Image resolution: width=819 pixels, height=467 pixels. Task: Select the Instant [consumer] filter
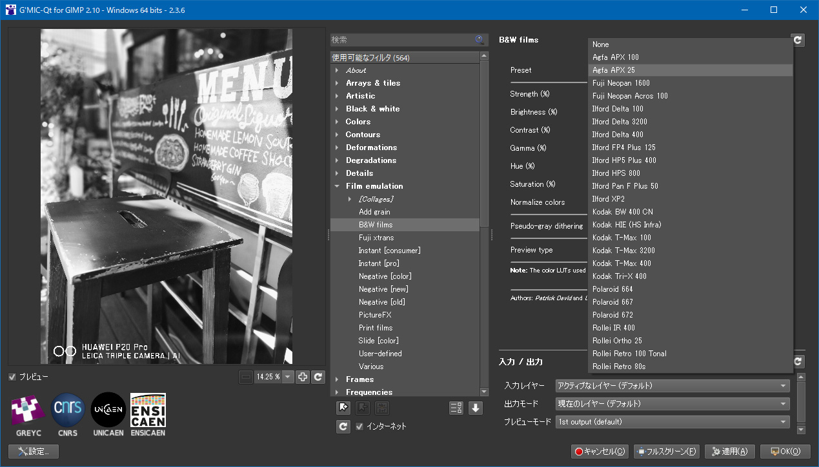[389, 251]
